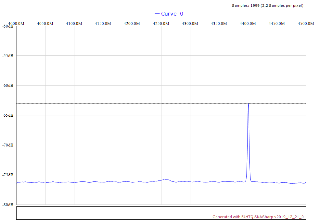Click the -65dB level axis label
Viewport: 319px width, 221px height.
[7, 115]
